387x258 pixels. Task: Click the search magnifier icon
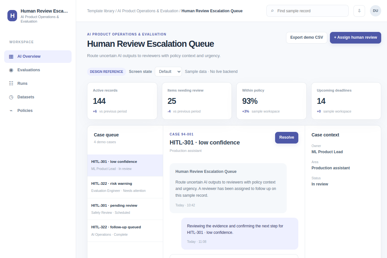point(273,11)
